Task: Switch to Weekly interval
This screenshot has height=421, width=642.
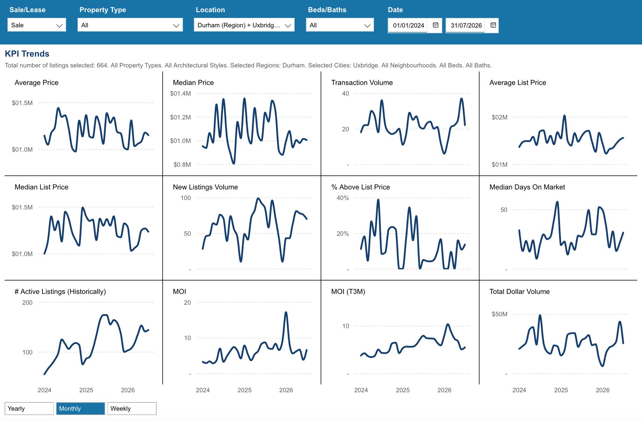Action: [x=132, y=408]
